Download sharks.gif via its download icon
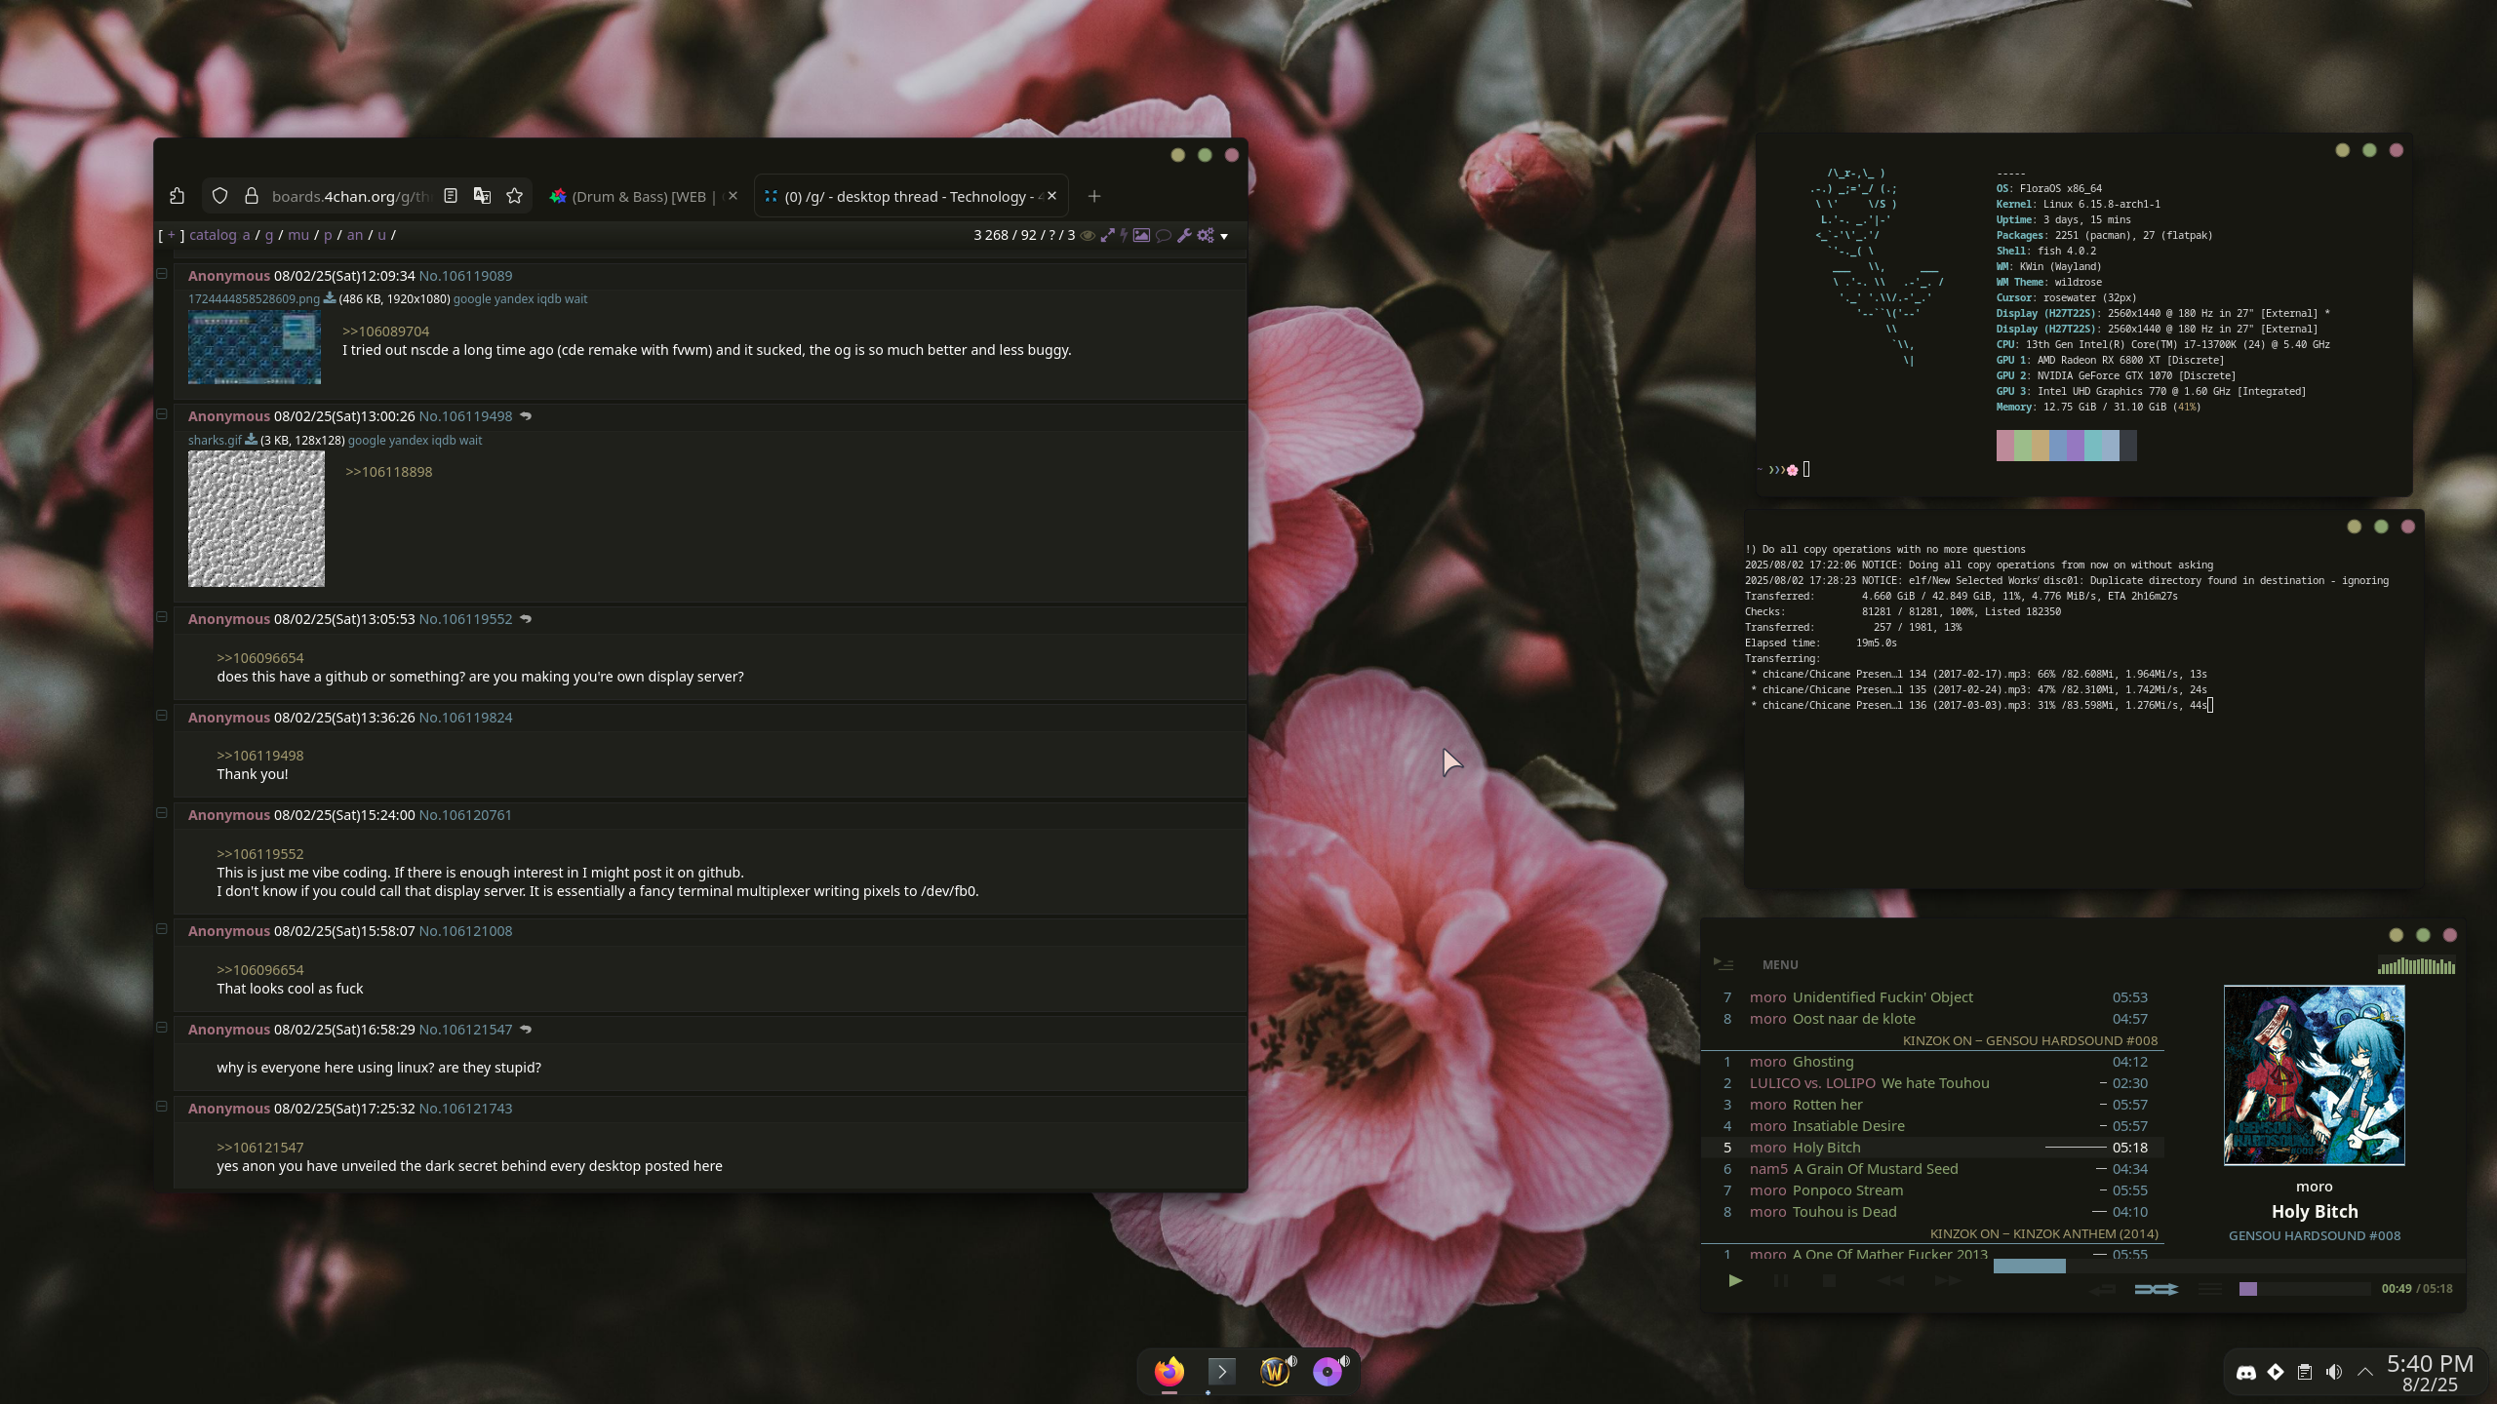2497x1404 pixels. pyautogui.click(x=251, y=440)
